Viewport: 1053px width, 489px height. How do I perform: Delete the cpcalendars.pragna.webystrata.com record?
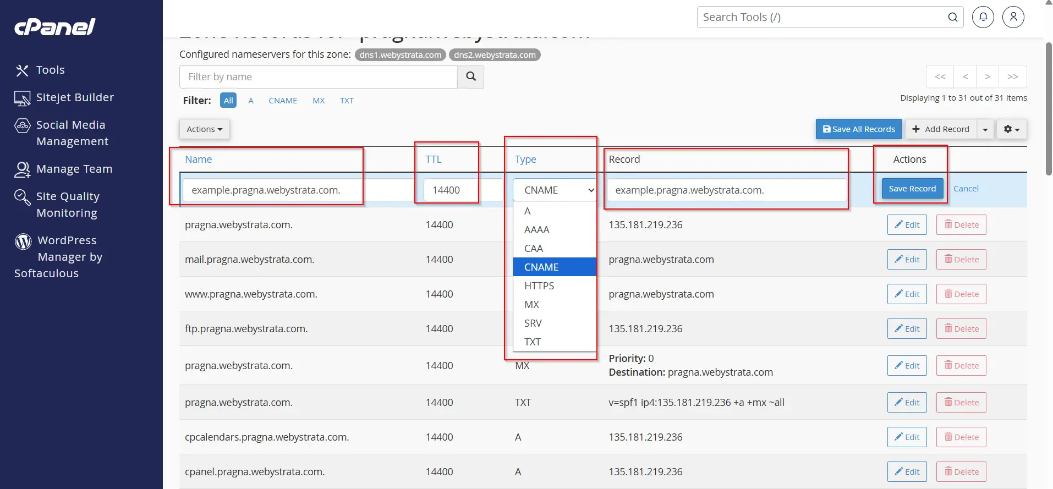(961, 437)
